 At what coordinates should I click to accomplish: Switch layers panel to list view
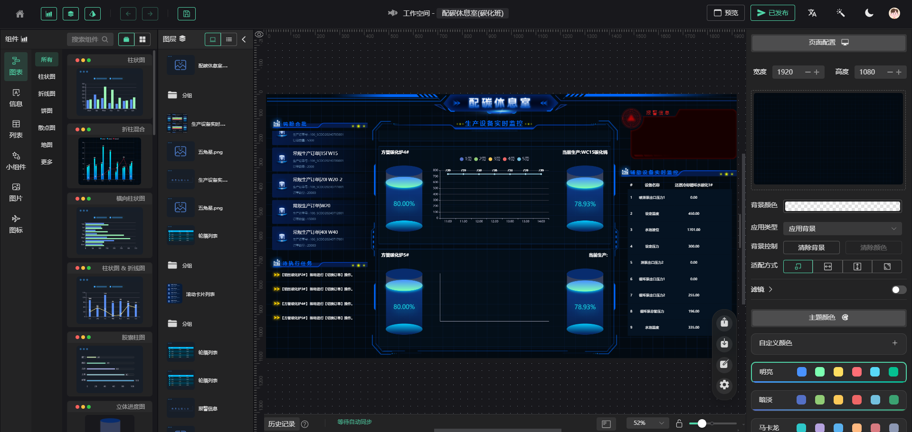[229, 39]
